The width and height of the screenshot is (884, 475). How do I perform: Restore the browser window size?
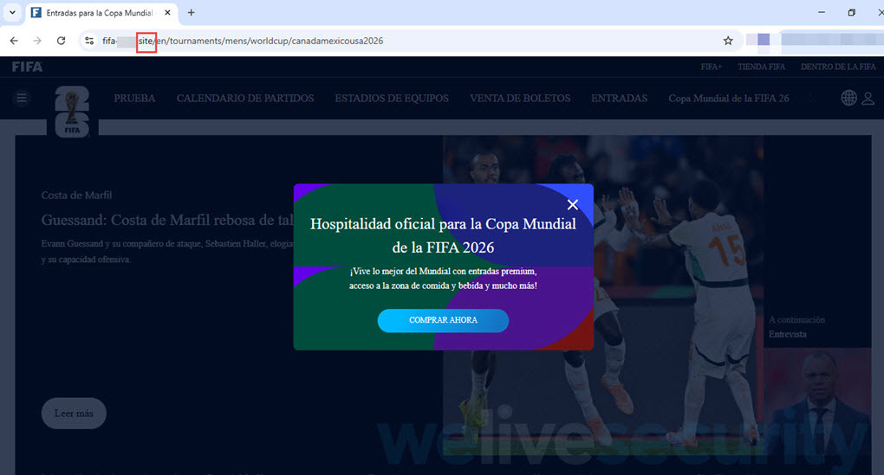[851, 12]
